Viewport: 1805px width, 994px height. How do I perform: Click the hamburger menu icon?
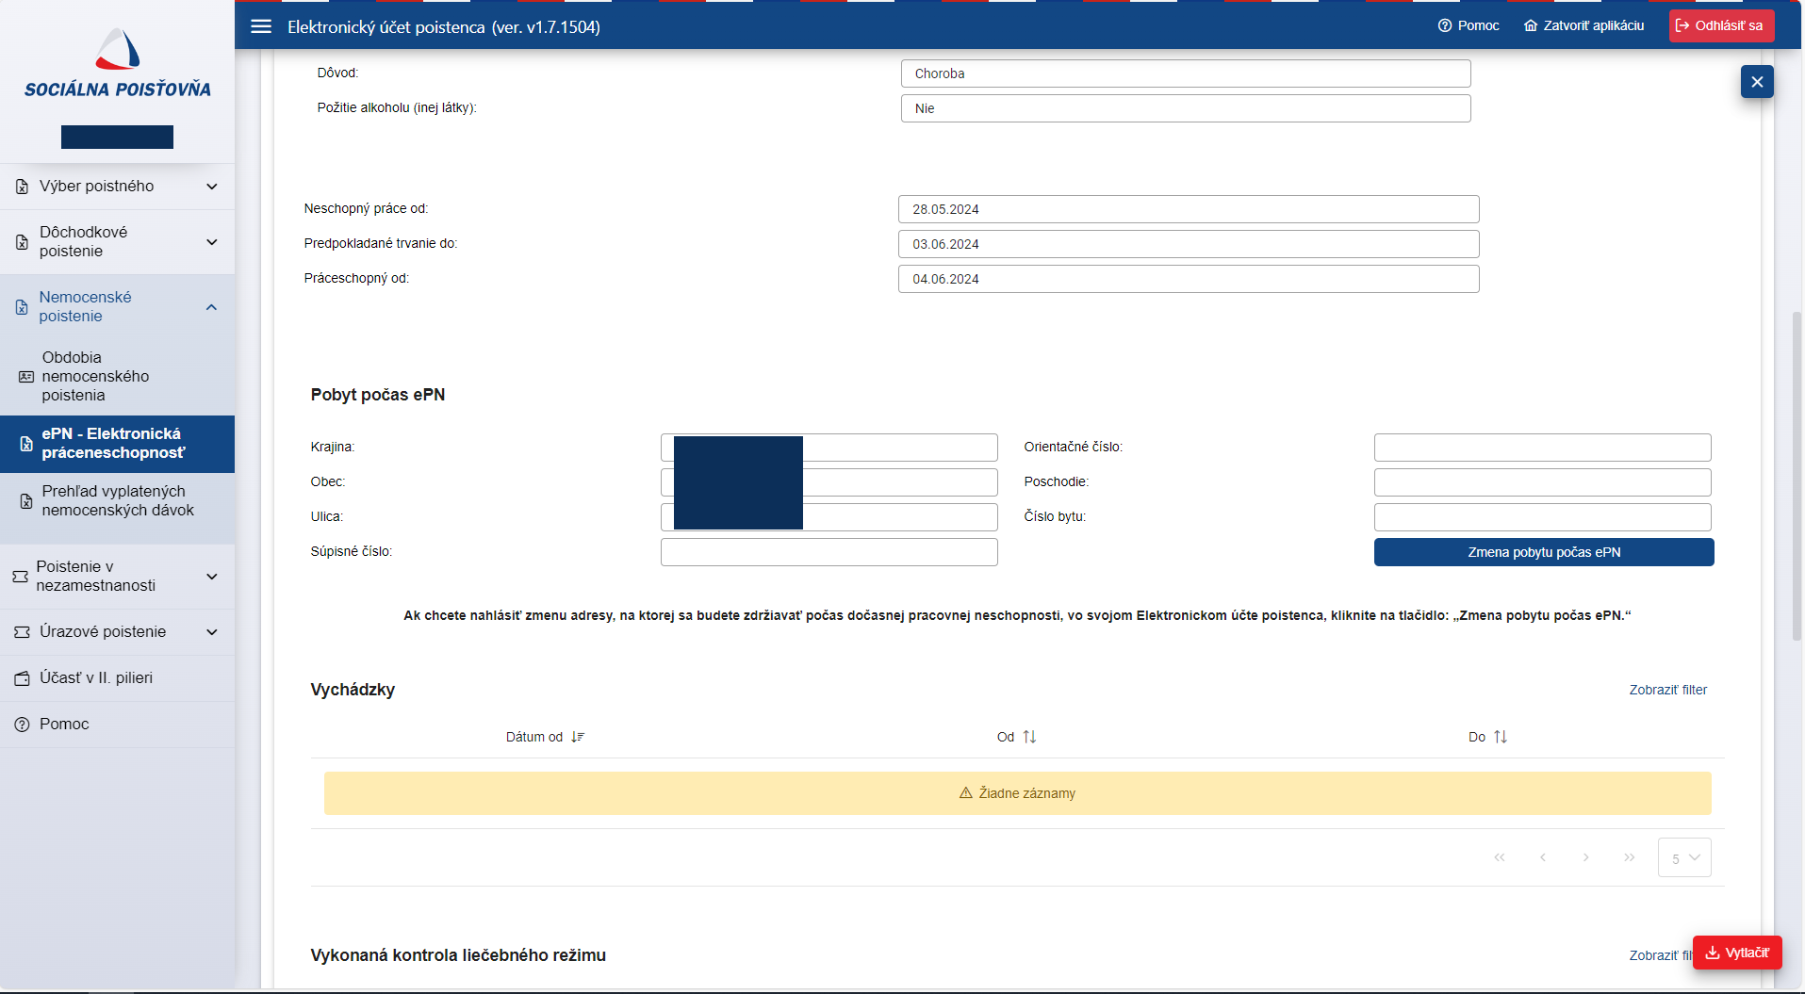pyautogui.click(x=261, y=26)
